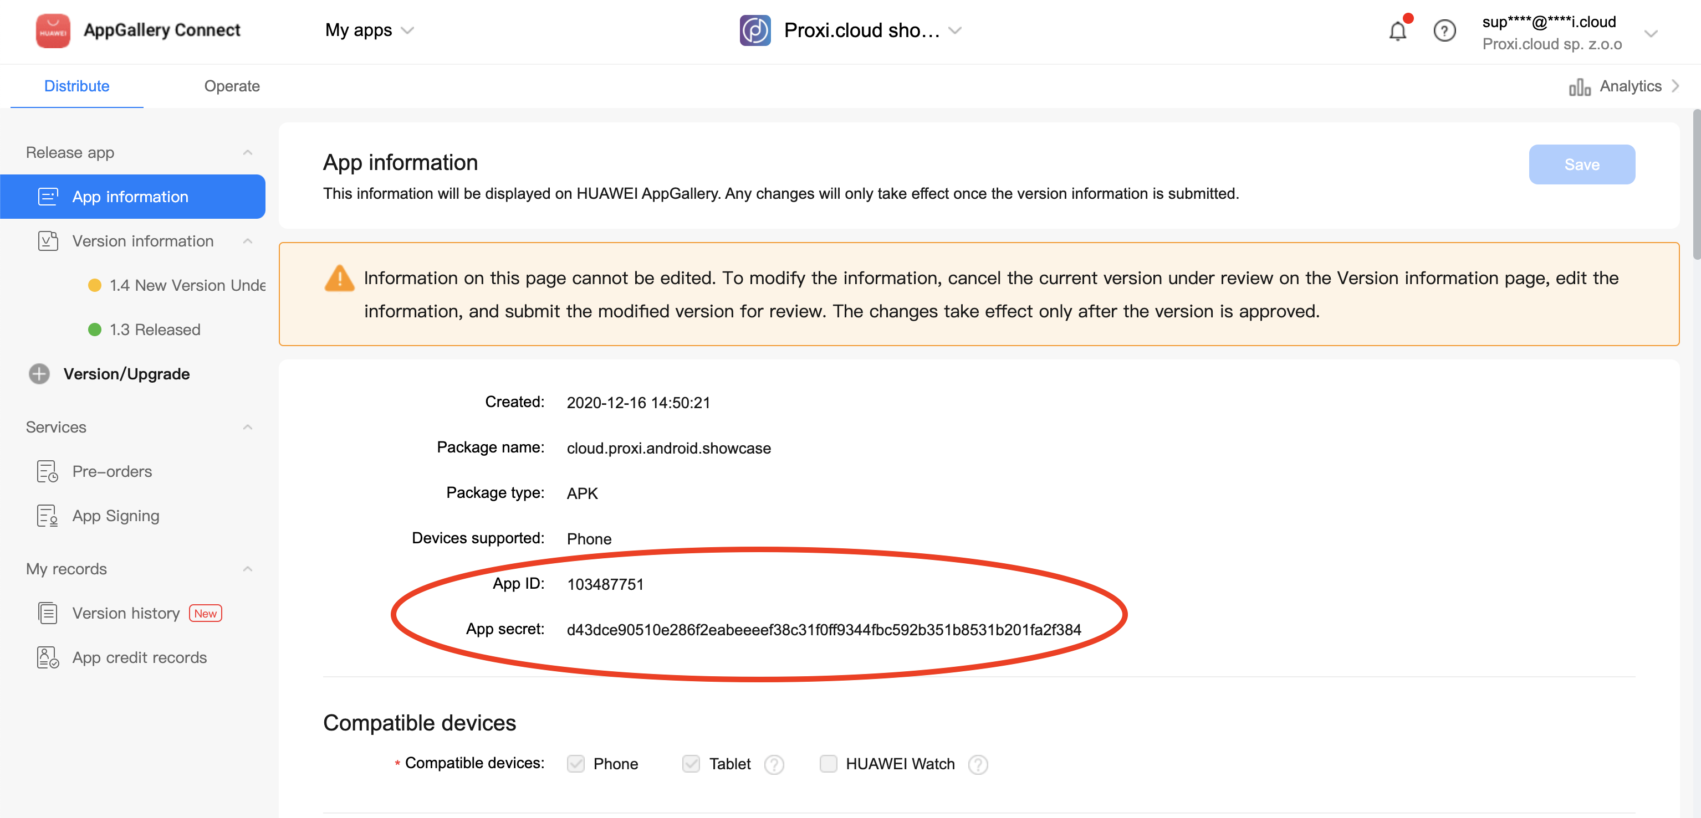The width and height of the screenshot is (1701, 818).
Task: Click the Save button
Action: point(1581,164)
